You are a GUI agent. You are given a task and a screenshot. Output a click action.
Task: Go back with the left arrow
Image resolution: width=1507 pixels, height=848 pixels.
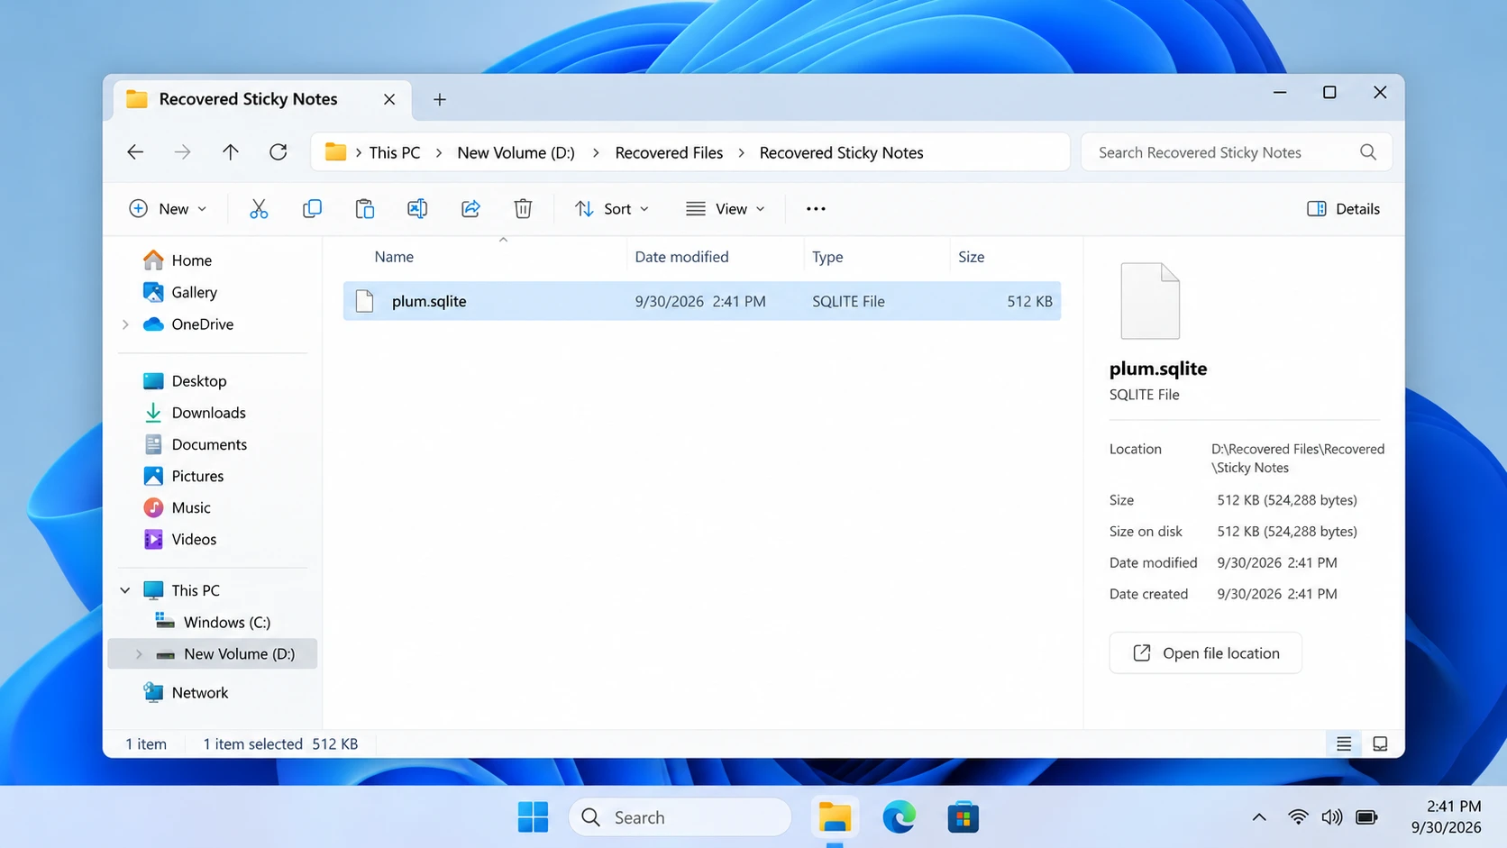pos(135,152)
